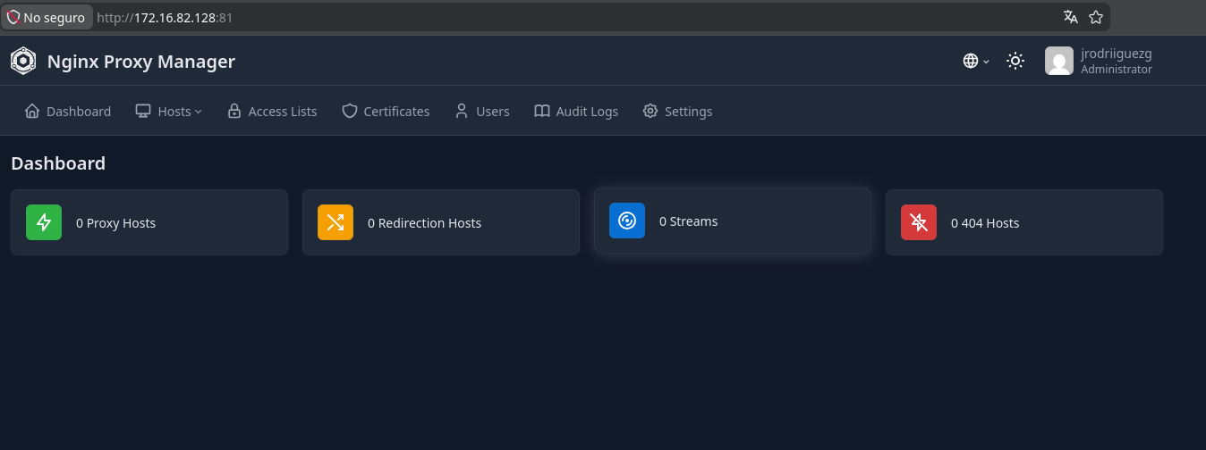
Task: Click the Dashboard home icon
Action: [x=32, y=111]
